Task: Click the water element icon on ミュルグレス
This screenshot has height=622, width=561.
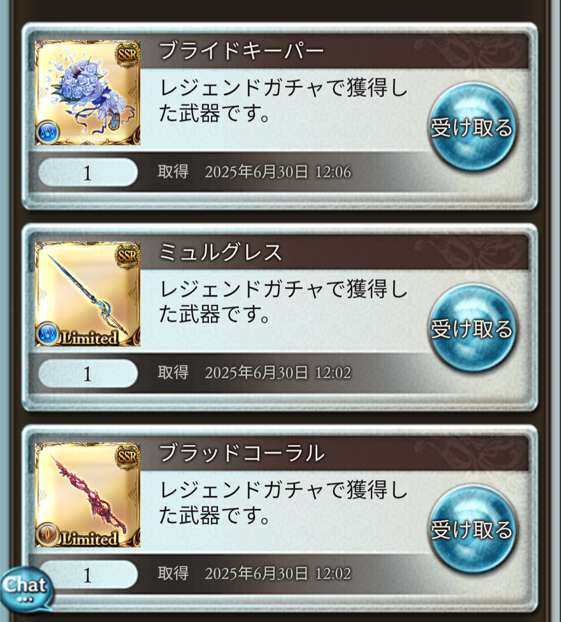Action: [x=48, y=333]
